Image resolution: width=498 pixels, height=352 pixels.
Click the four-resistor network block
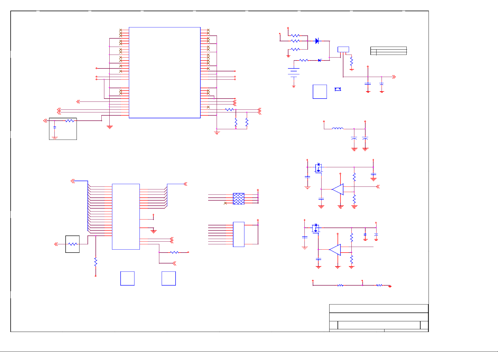click(x=239, y=199)
